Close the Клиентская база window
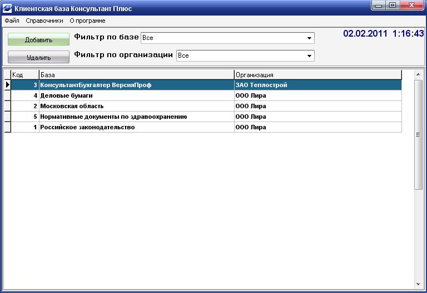The width and height of the screenshot is (427, 293). pos(412,6)
